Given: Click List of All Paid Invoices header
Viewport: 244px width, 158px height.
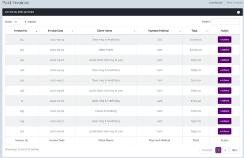Looking at the screenshot, I should [x=20, y=12].
